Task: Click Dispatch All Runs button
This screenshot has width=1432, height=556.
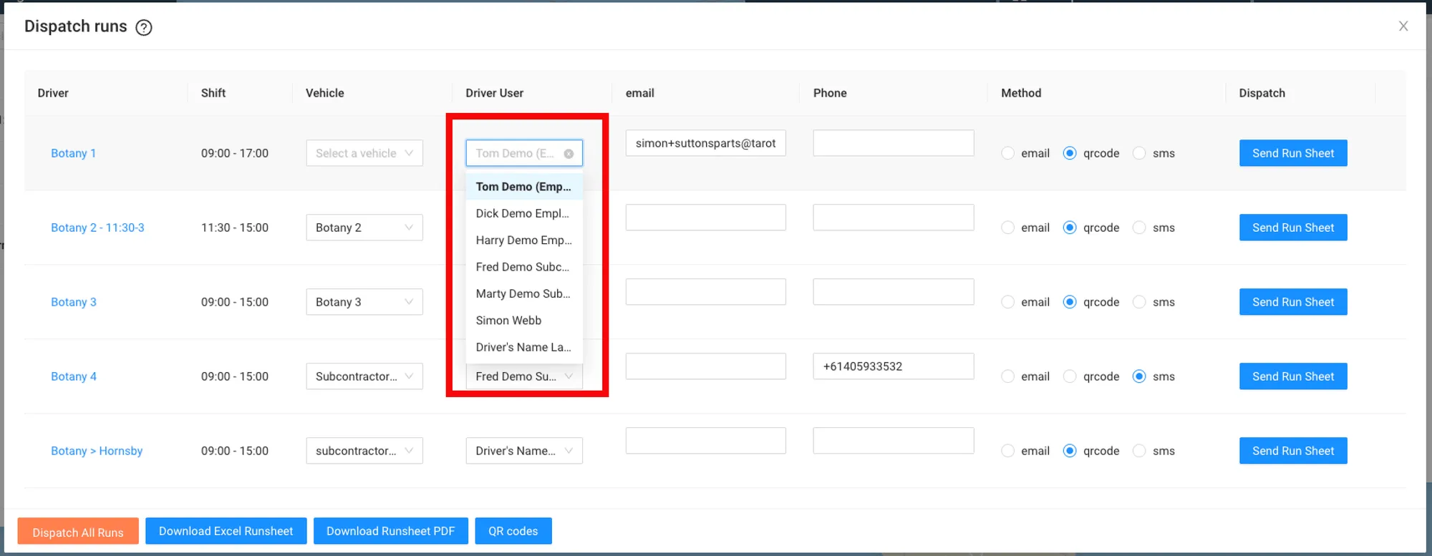Action: pyautogui.click(x=78, y=532)
